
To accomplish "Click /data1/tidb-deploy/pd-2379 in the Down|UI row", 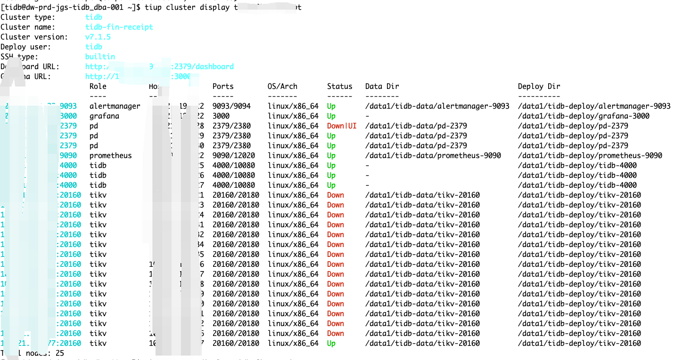I will [x=573, y=126].
